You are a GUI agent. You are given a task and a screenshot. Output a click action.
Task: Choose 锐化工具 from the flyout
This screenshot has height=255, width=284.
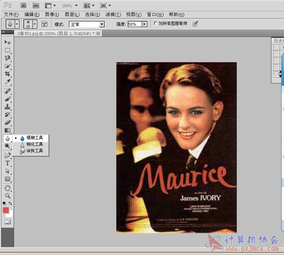(x=30, y=144)
